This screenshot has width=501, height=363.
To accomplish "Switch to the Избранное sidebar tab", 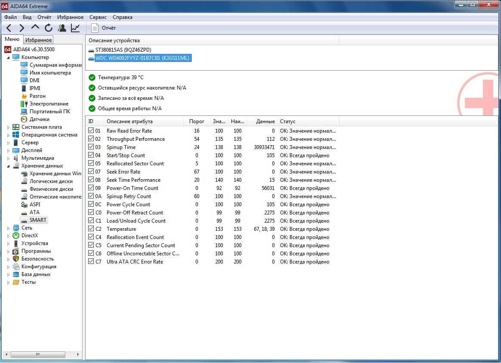I will [38, 40].
